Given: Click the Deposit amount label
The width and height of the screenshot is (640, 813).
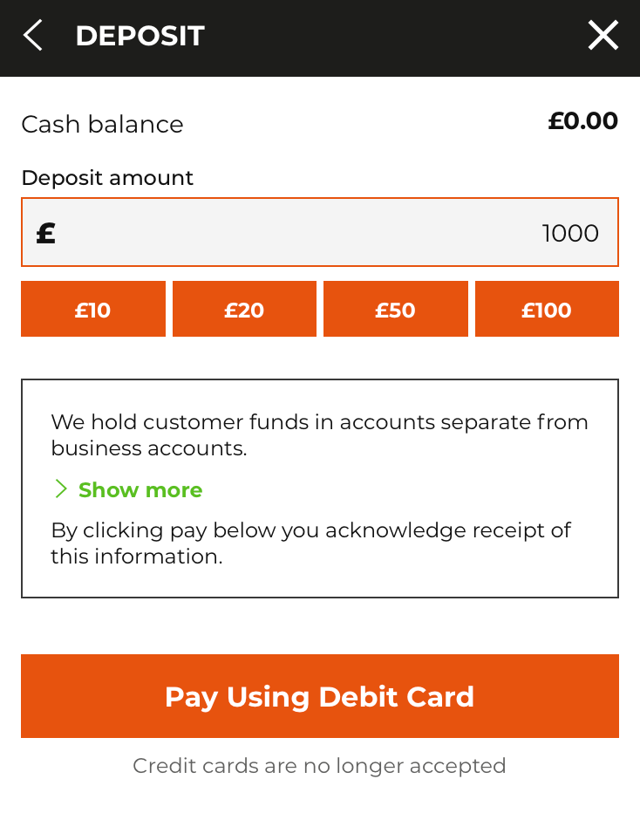Looking at the screenshot, I should tap(107, 178).
